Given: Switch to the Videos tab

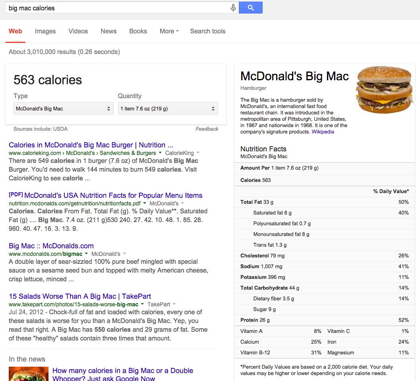Looking at the screenshot, I should pos(78,31).
